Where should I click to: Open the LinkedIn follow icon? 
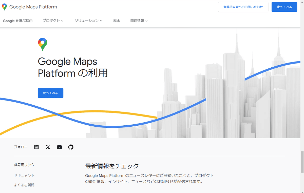click(36, 147)
